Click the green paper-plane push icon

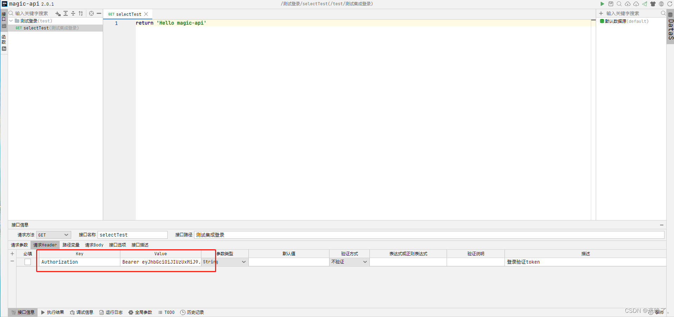(x=645, y=4)
